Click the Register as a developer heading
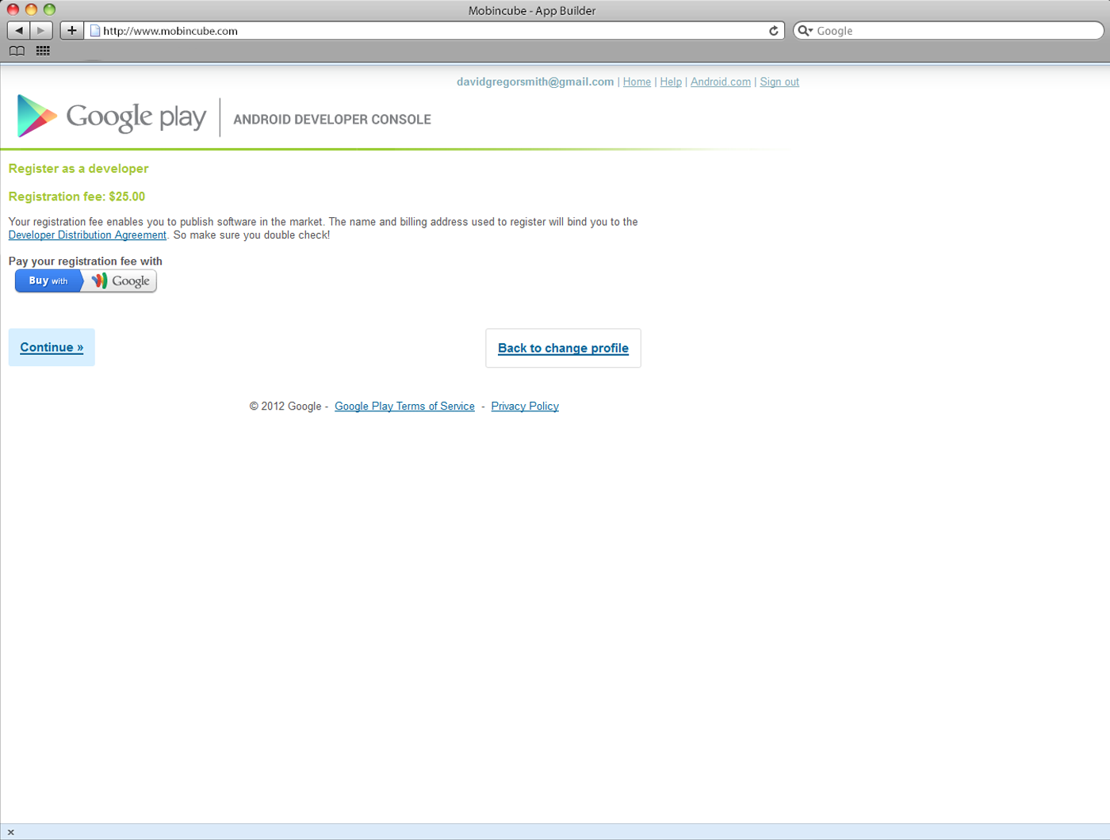 click(78, 169)
